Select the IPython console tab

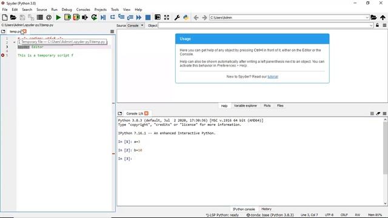click(x=244, y=209)
